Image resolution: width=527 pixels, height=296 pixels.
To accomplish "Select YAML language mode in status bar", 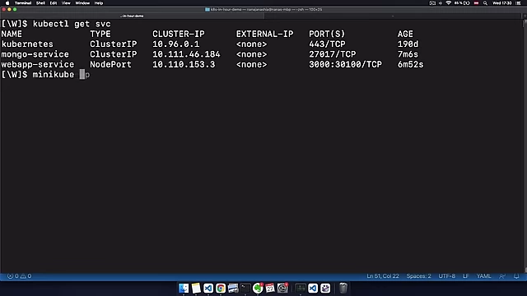I will pos(483,276).
